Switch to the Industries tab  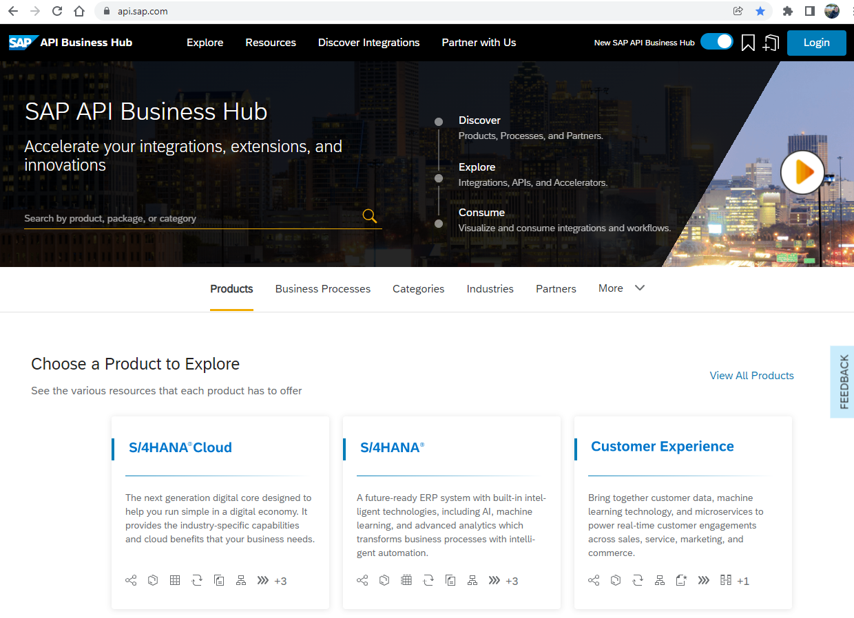tap(490, 289)
